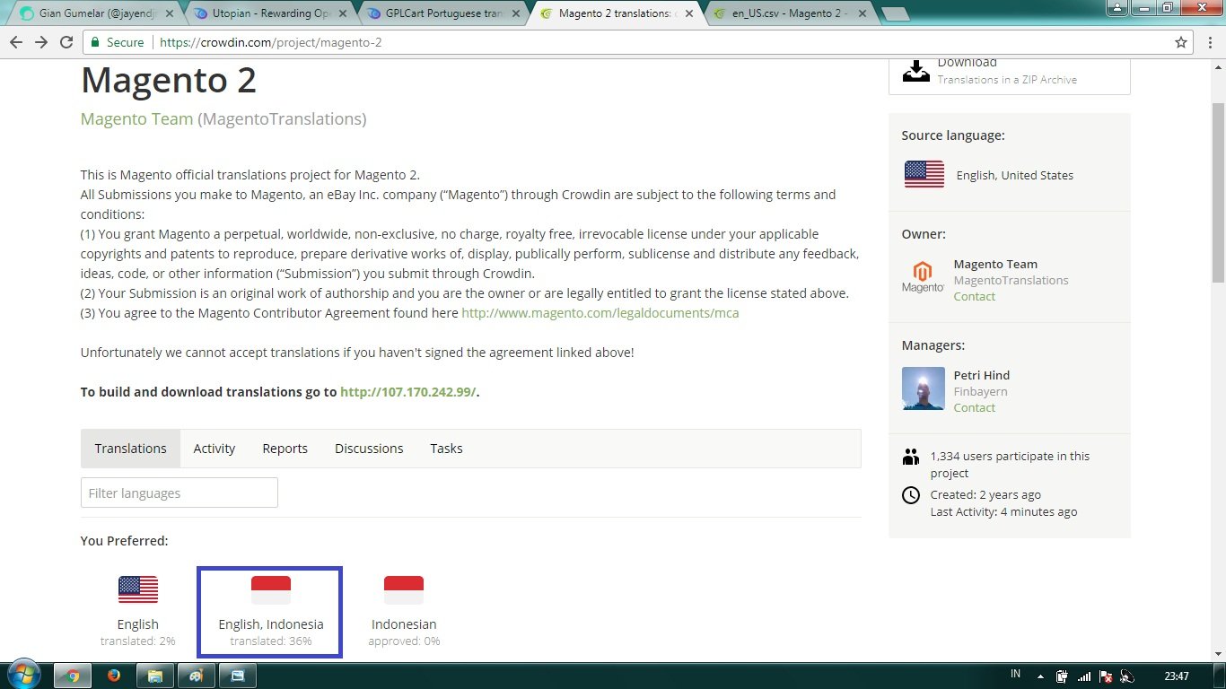Open the Windows Start menu
The height and width of the screenshot is (689, 1226).
(x=22, y=675)
